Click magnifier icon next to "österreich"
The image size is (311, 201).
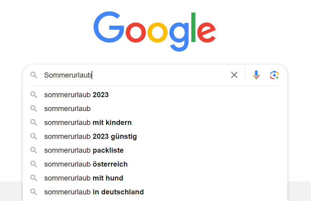point(34,164)
